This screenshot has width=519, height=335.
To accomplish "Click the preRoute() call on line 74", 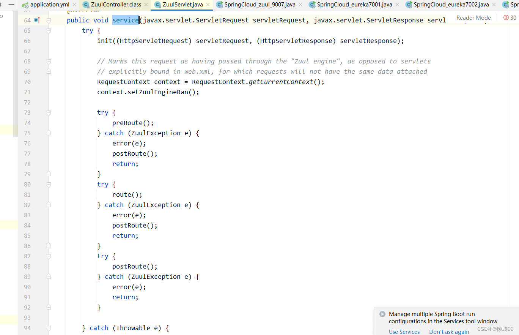I will point(133,123).
